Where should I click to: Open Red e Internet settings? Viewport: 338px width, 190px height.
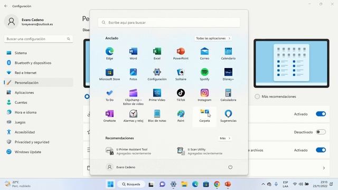point(39,73)
